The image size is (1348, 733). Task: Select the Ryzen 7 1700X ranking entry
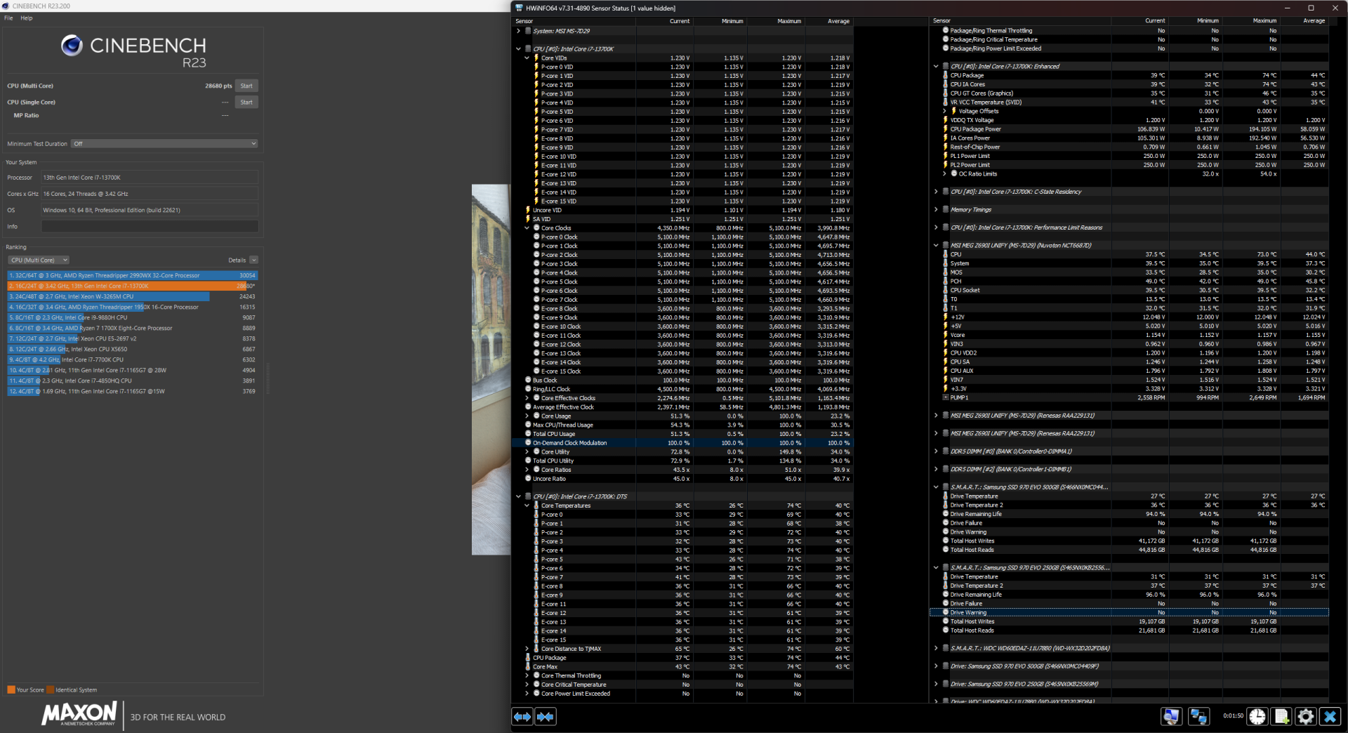tap(133, 328)
